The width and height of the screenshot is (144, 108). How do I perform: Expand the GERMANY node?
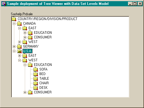click(x=14, y=46)
